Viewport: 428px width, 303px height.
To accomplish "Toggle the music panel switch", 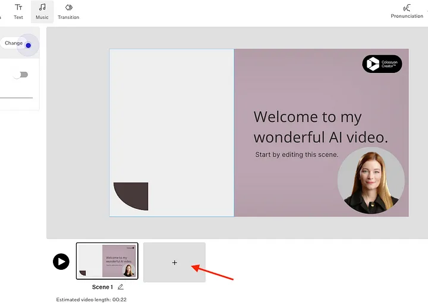I will (x=21, y=75).
